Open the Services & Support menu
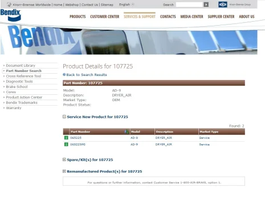 pyautogui.click(x=140, y=17)
